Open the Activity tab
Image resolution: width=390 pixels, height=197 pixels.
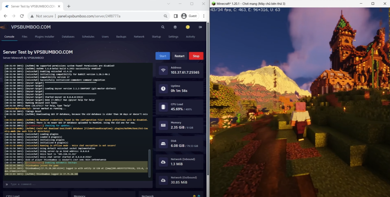[x=190, y=36]
